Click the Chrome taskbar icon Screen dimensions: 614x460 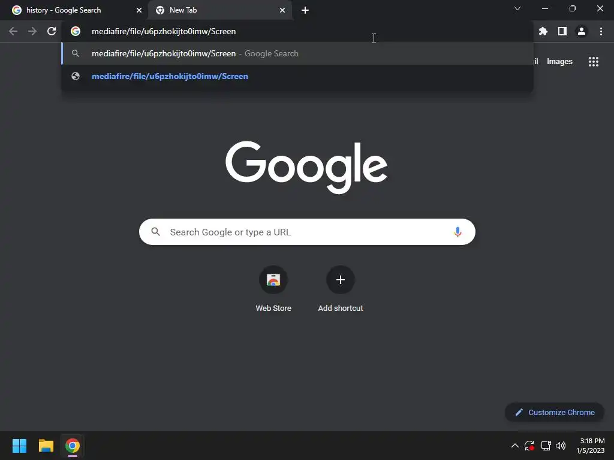73,446
